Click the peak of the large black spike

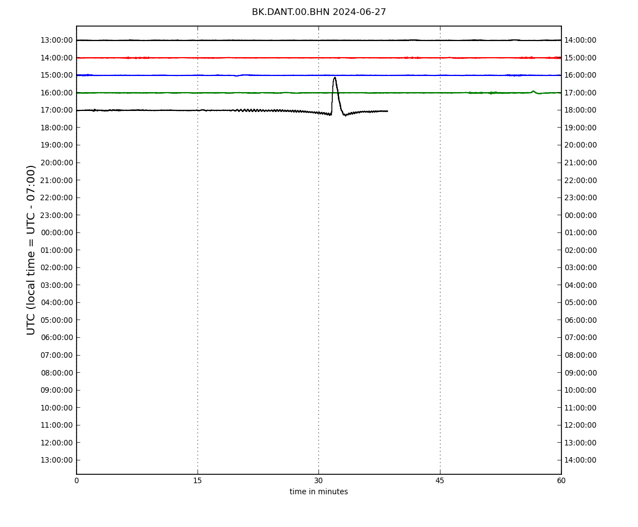(x=335, y=78)
